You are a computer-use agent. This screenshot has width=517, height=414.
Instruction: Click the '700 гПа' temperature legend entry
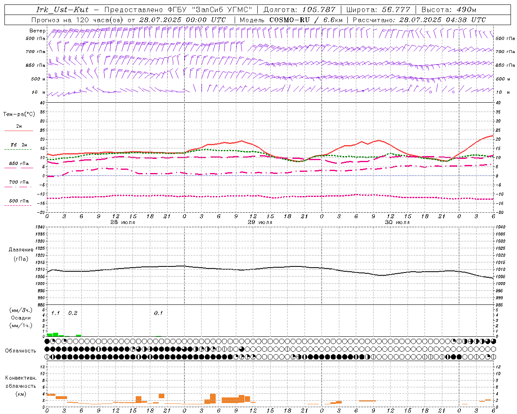pos(19,182)
